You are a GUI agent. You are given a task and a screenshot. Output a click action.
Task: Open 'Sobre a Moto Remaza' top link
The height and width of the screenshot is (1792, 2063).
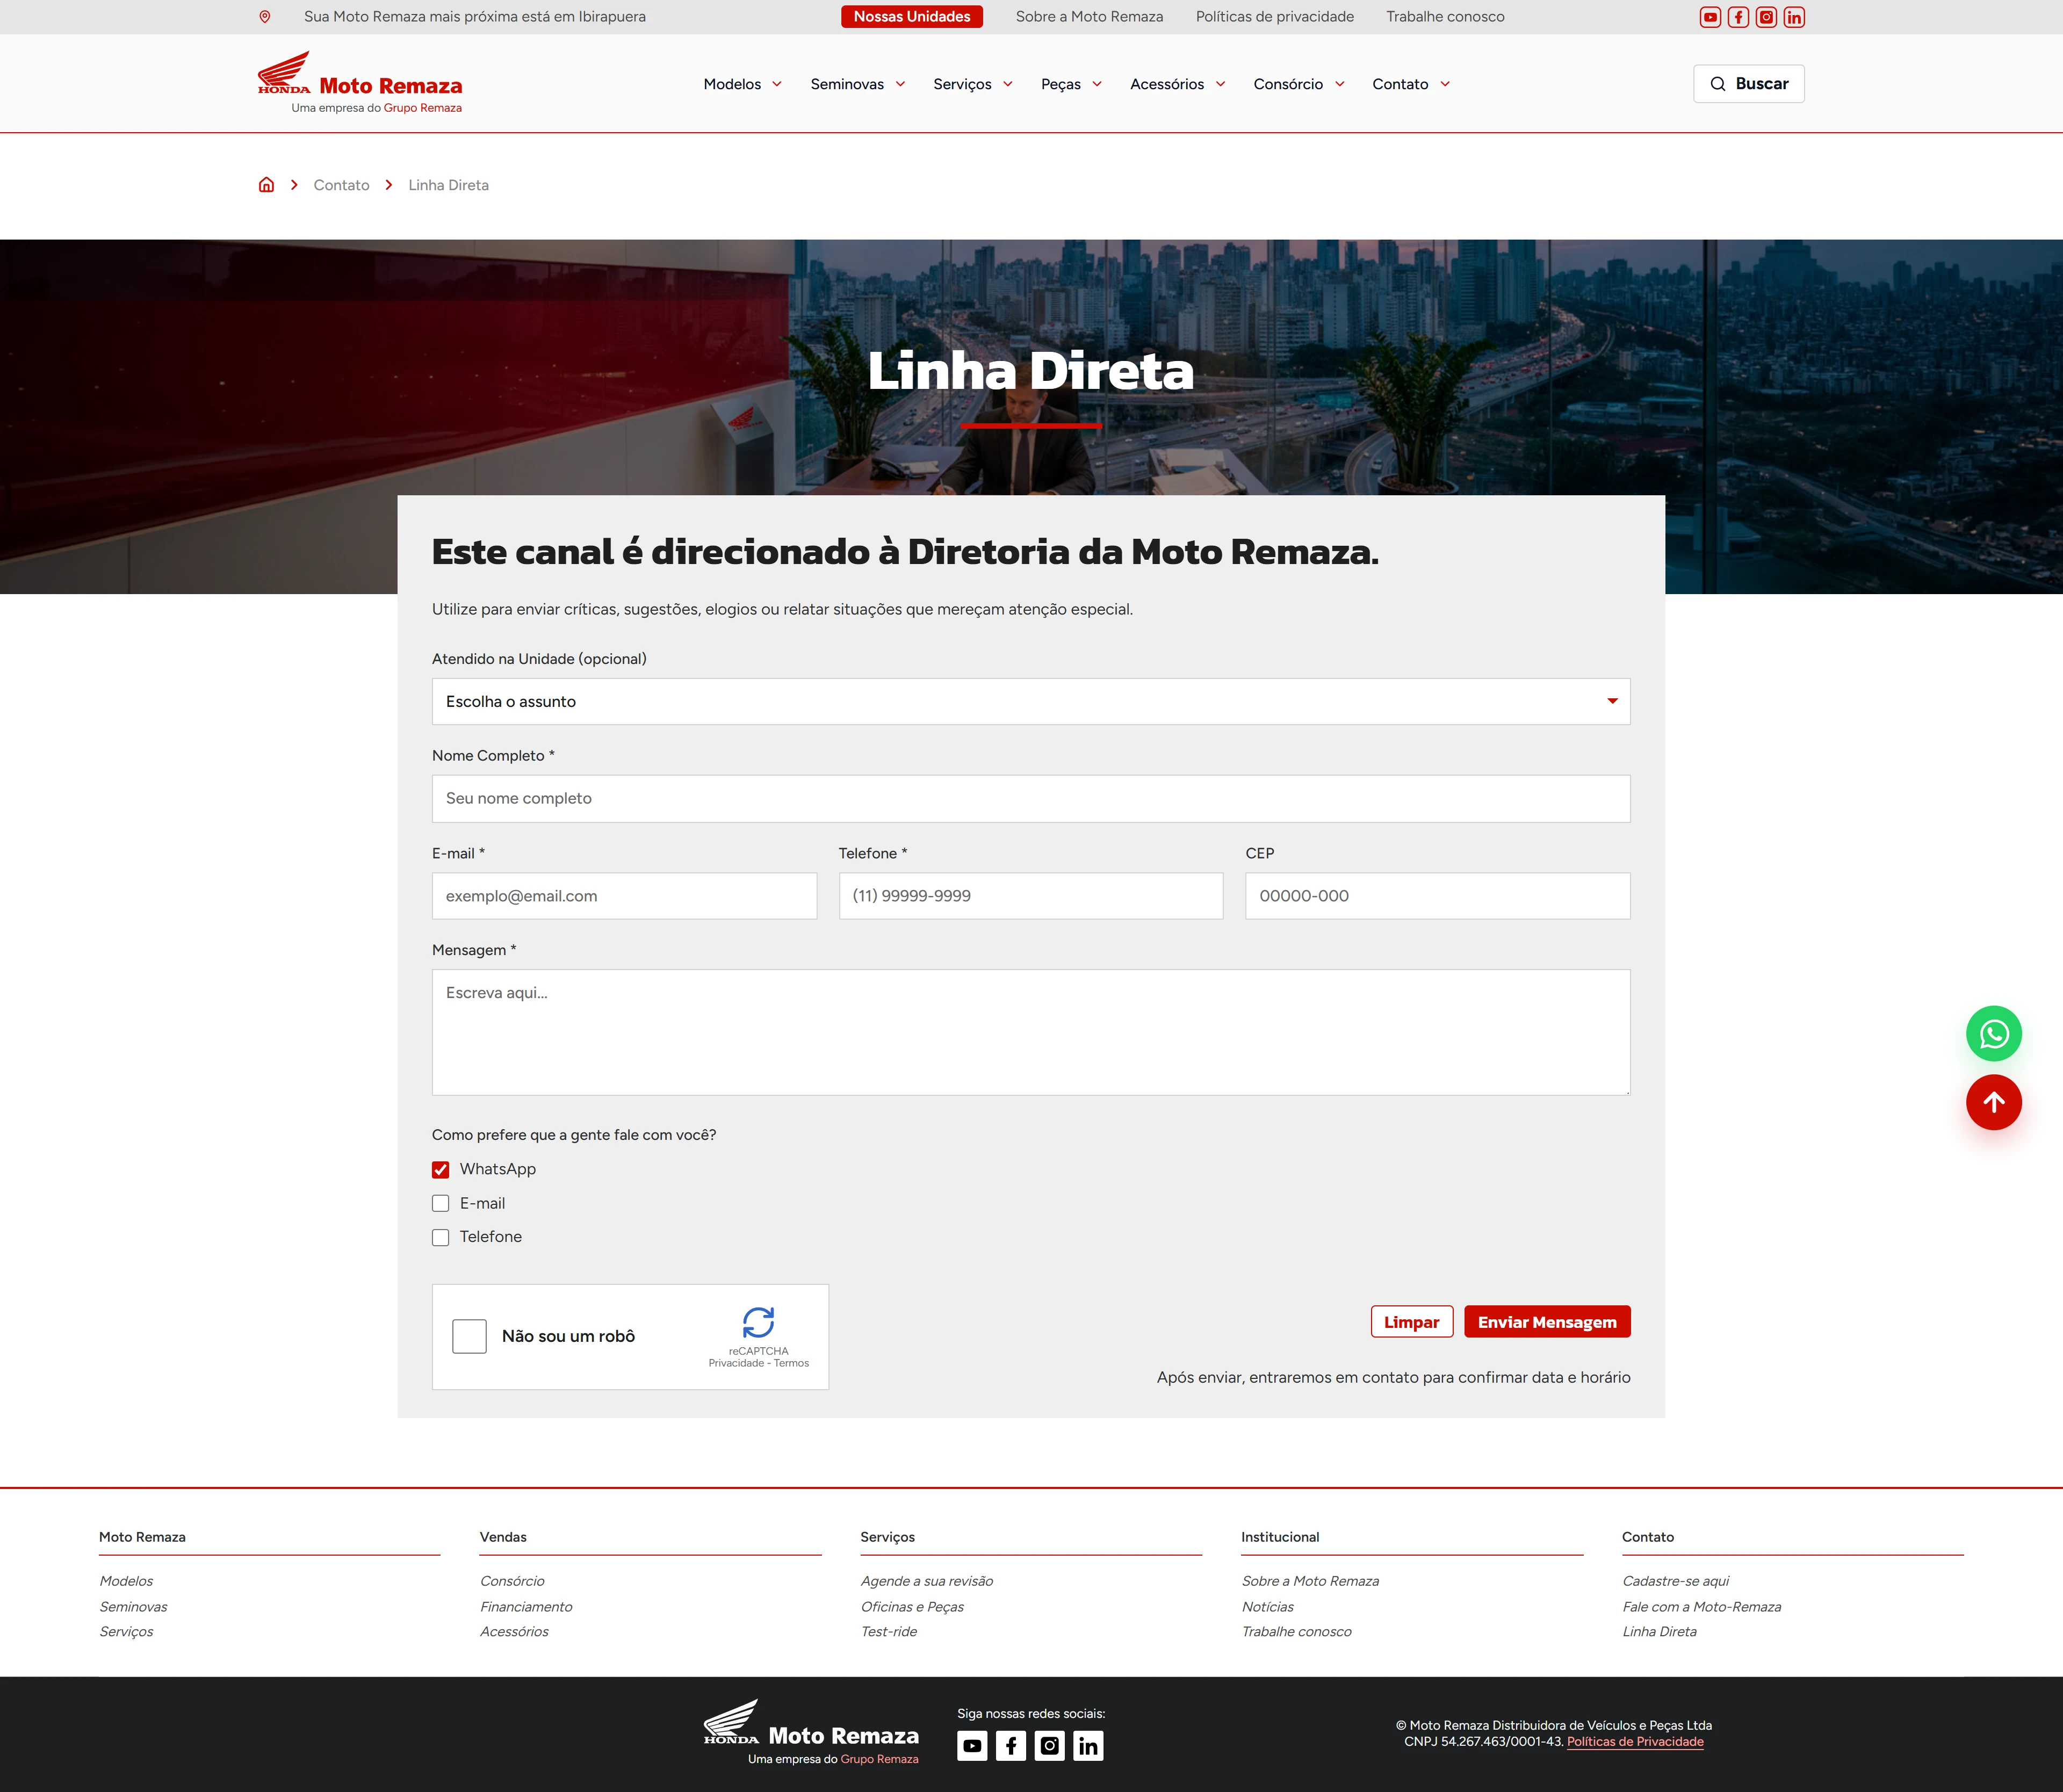(1089, 17)
